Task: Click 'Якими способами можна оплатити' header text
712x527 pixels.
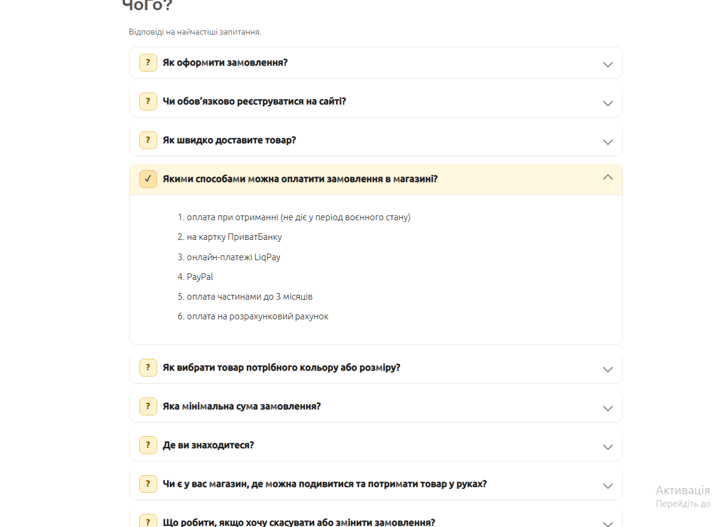Action: click(300, 179)
